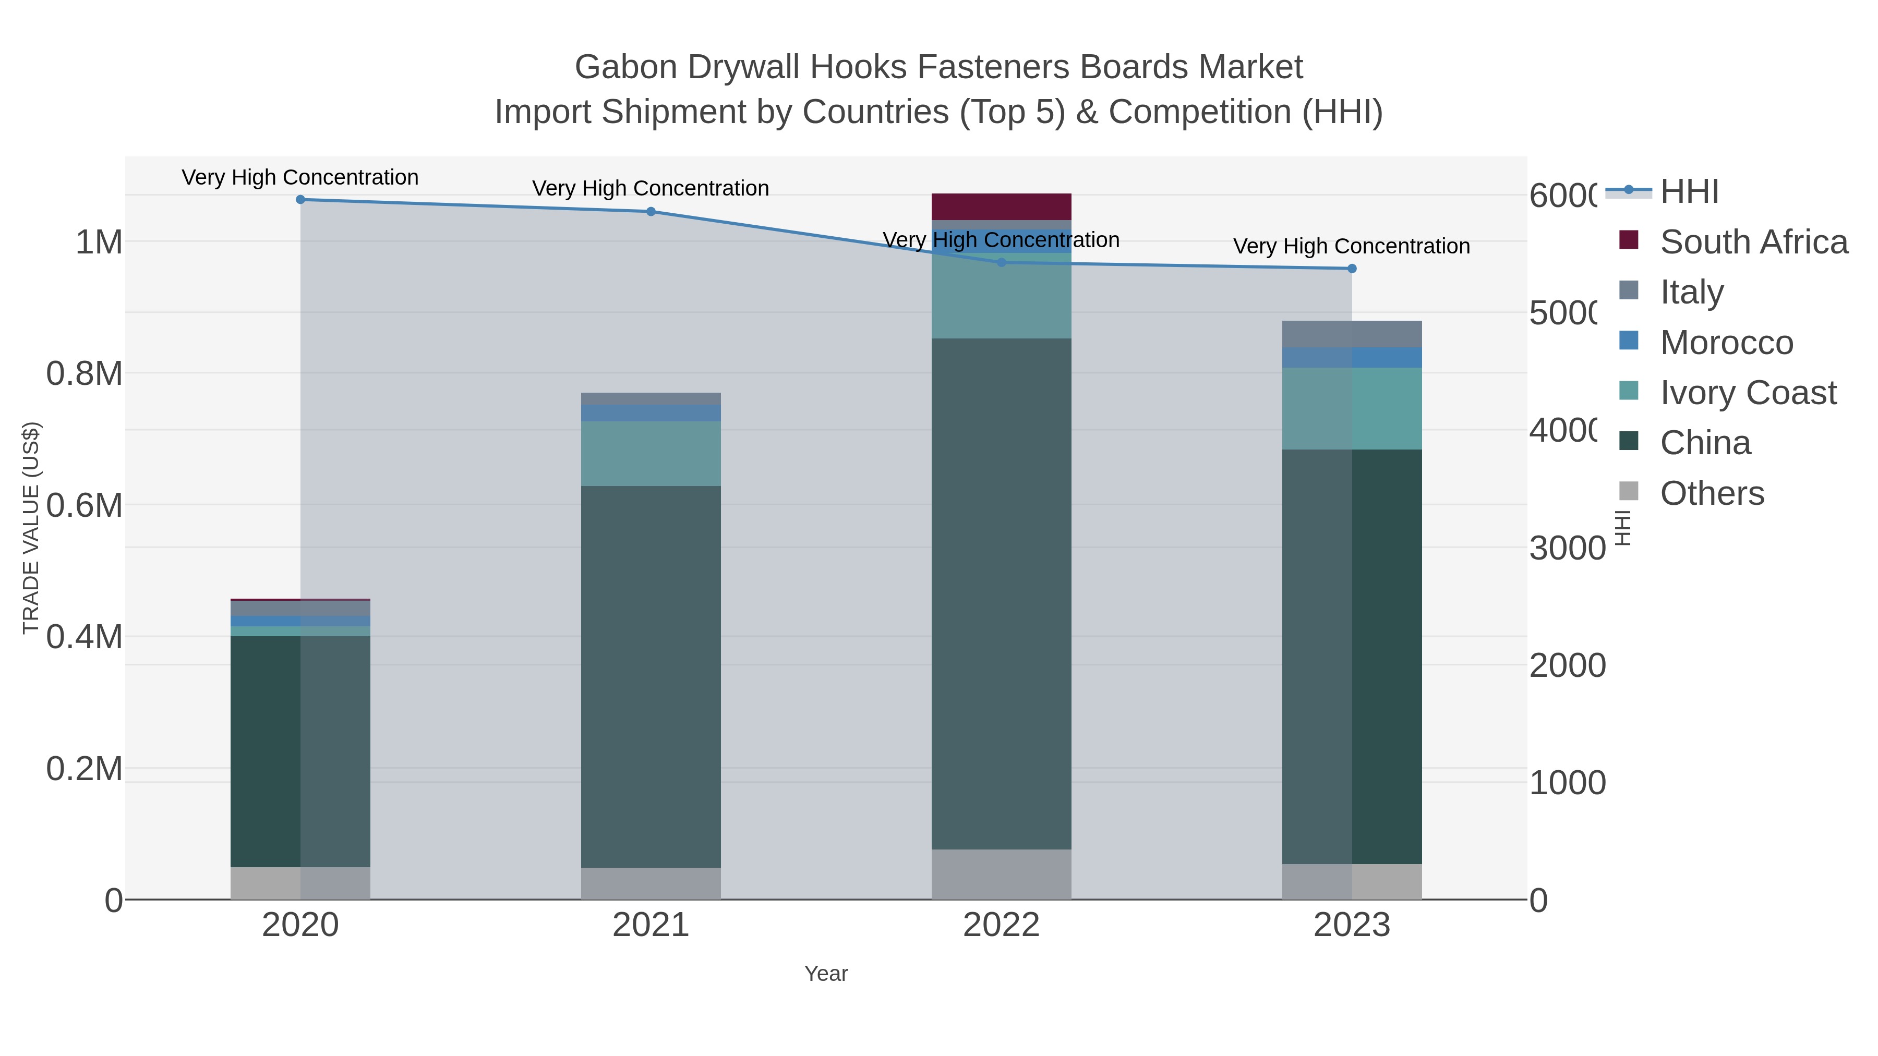This screenshot has height=1056, width=1878.
Task: Click the China segment of the 2020 bar
Action: [x=300, y=751]
